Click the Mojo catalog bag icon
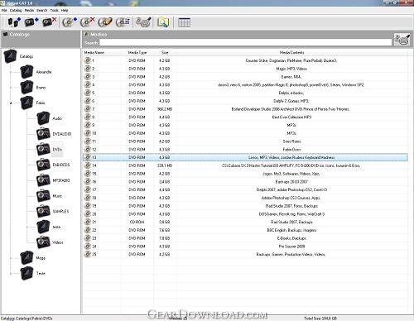 pos(26,258)
